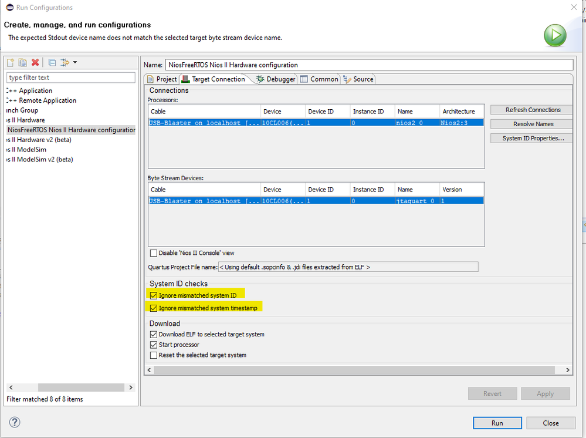The width and height of the screenshot is (586, 438).
Task: Open System ID Properties dialog
Action: pyautogui.click(x=533, y=139)
